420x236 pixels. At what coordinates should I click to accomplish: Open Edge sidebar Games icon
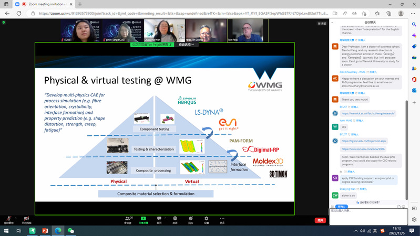tap(414, 68)
